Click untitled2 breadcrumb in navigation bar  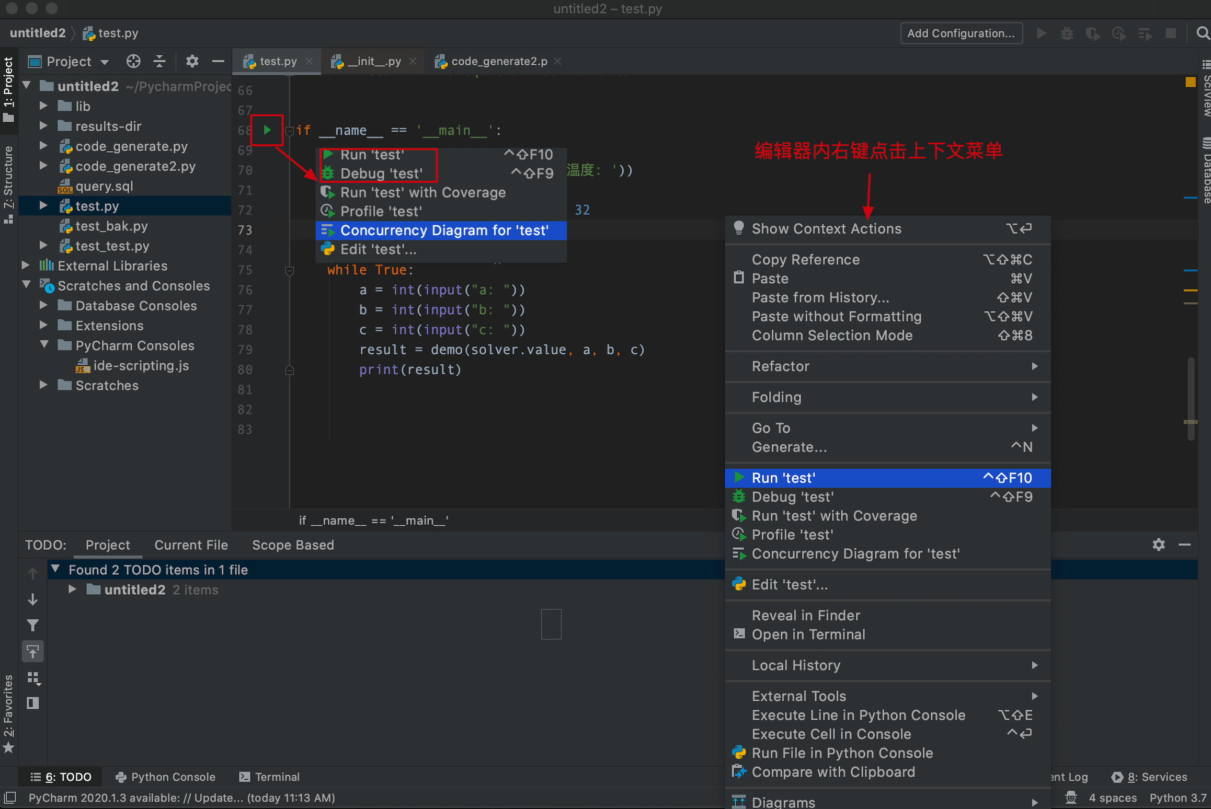click(38, 33)
